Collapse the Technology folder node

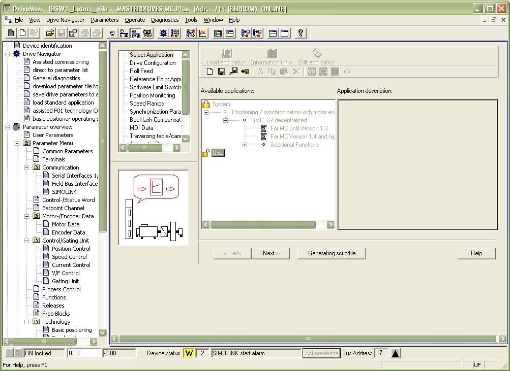click(26, 322)
